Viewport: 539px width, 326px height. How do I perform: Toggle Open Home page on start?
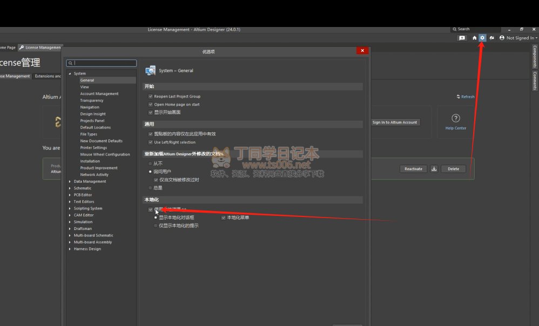[x=151, y=105]
